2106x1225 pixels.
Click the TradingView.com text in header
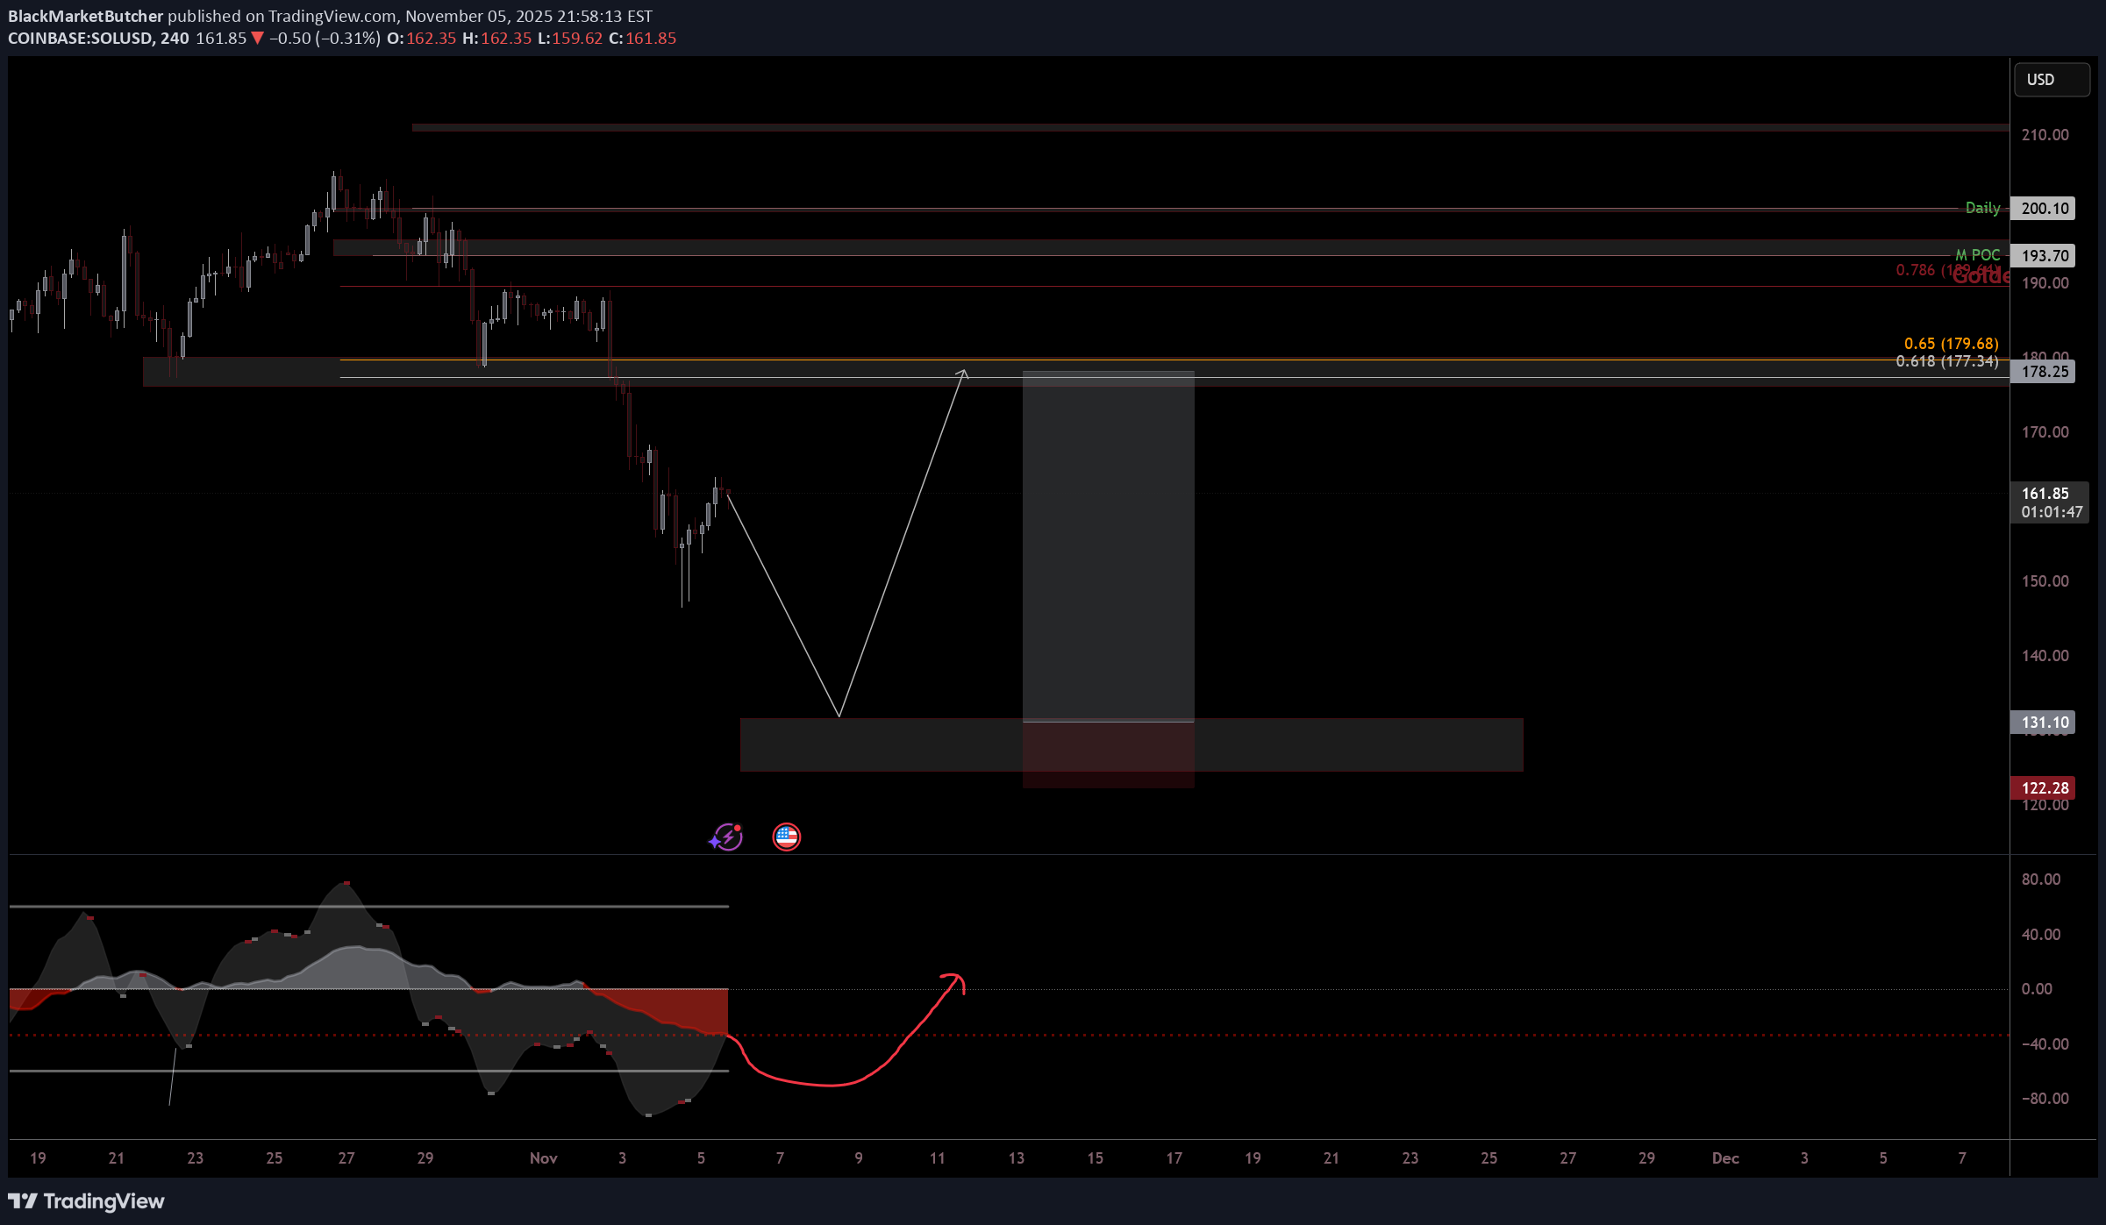[x=332, y=16]
